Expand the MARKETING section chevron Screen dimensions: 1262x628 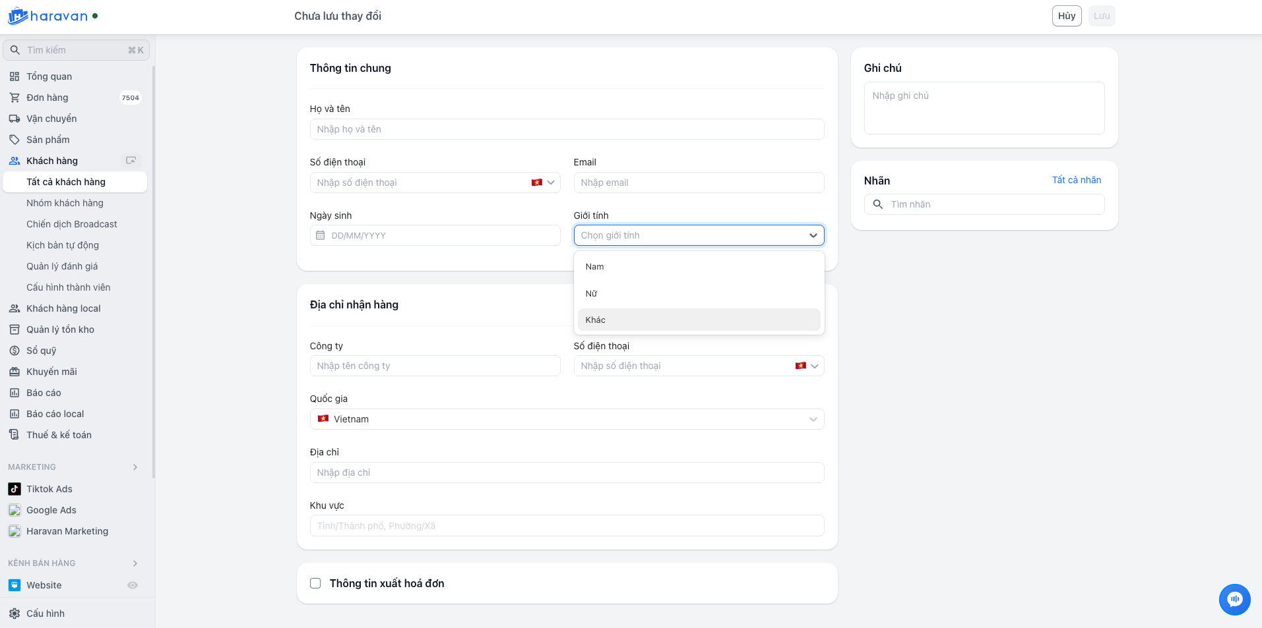tap(135, 467)
